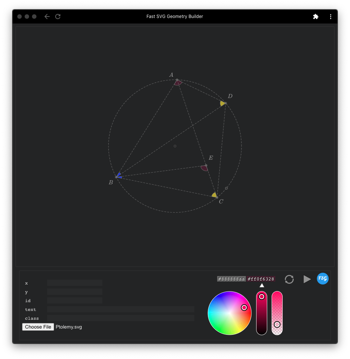Click the Choose File button
The width and height of the screenshot is (350, 359).
pos(38,327)
